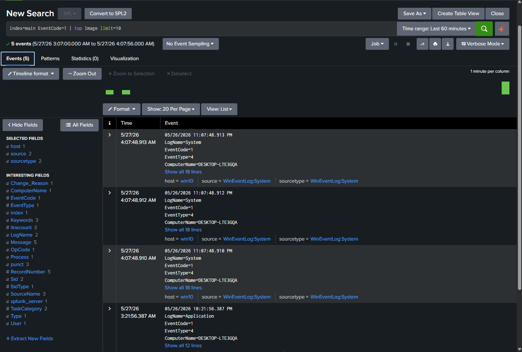Open the Process field

20,257
